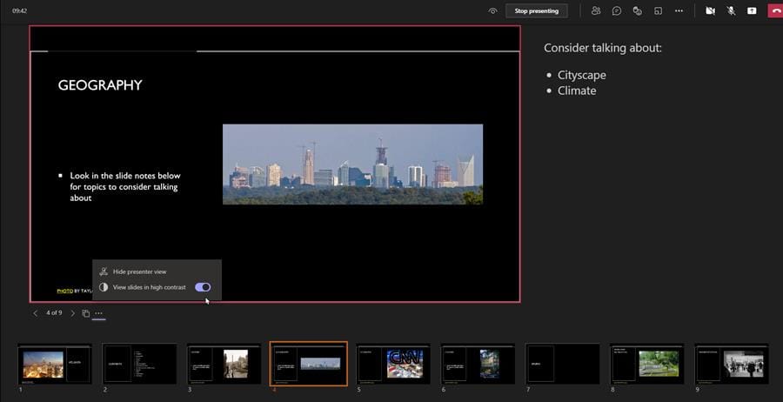Turn off the high contrast switch
Viewport: 783px width, 402px height.
pos(203,287)
